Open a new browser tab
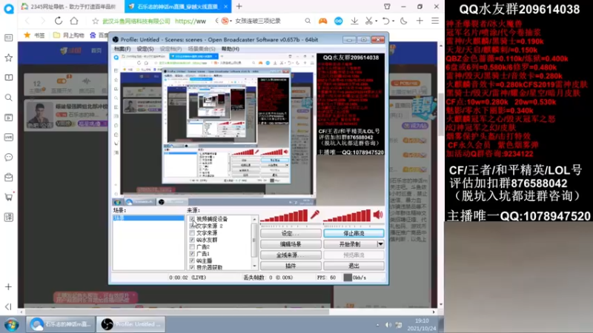Screen dimensions: 593x333 pyautogui.click(x=239, y=7)
